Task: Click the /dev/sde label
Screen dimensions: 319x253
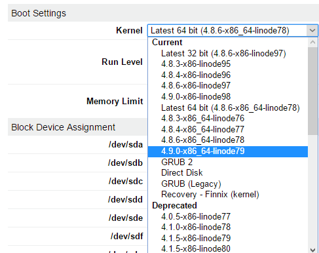Action: coord(126,218)
